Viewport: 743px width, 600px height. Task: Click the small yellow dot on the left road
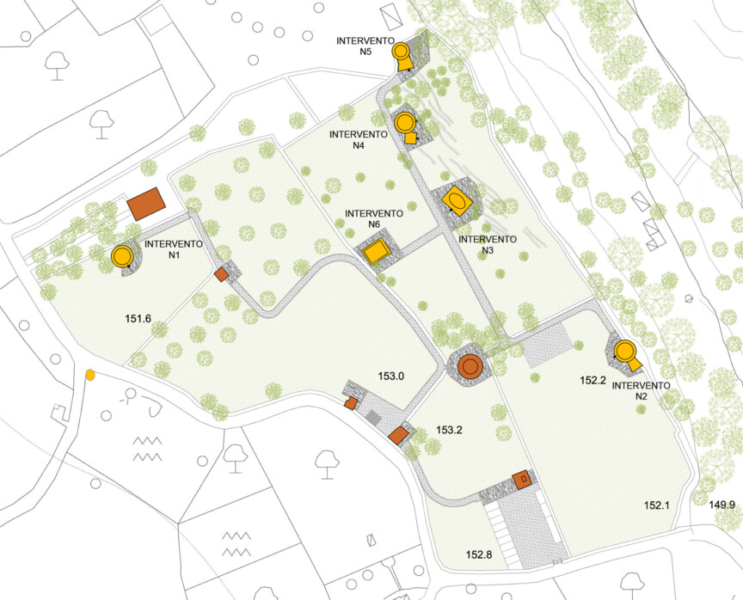click(x=90, y=375)
